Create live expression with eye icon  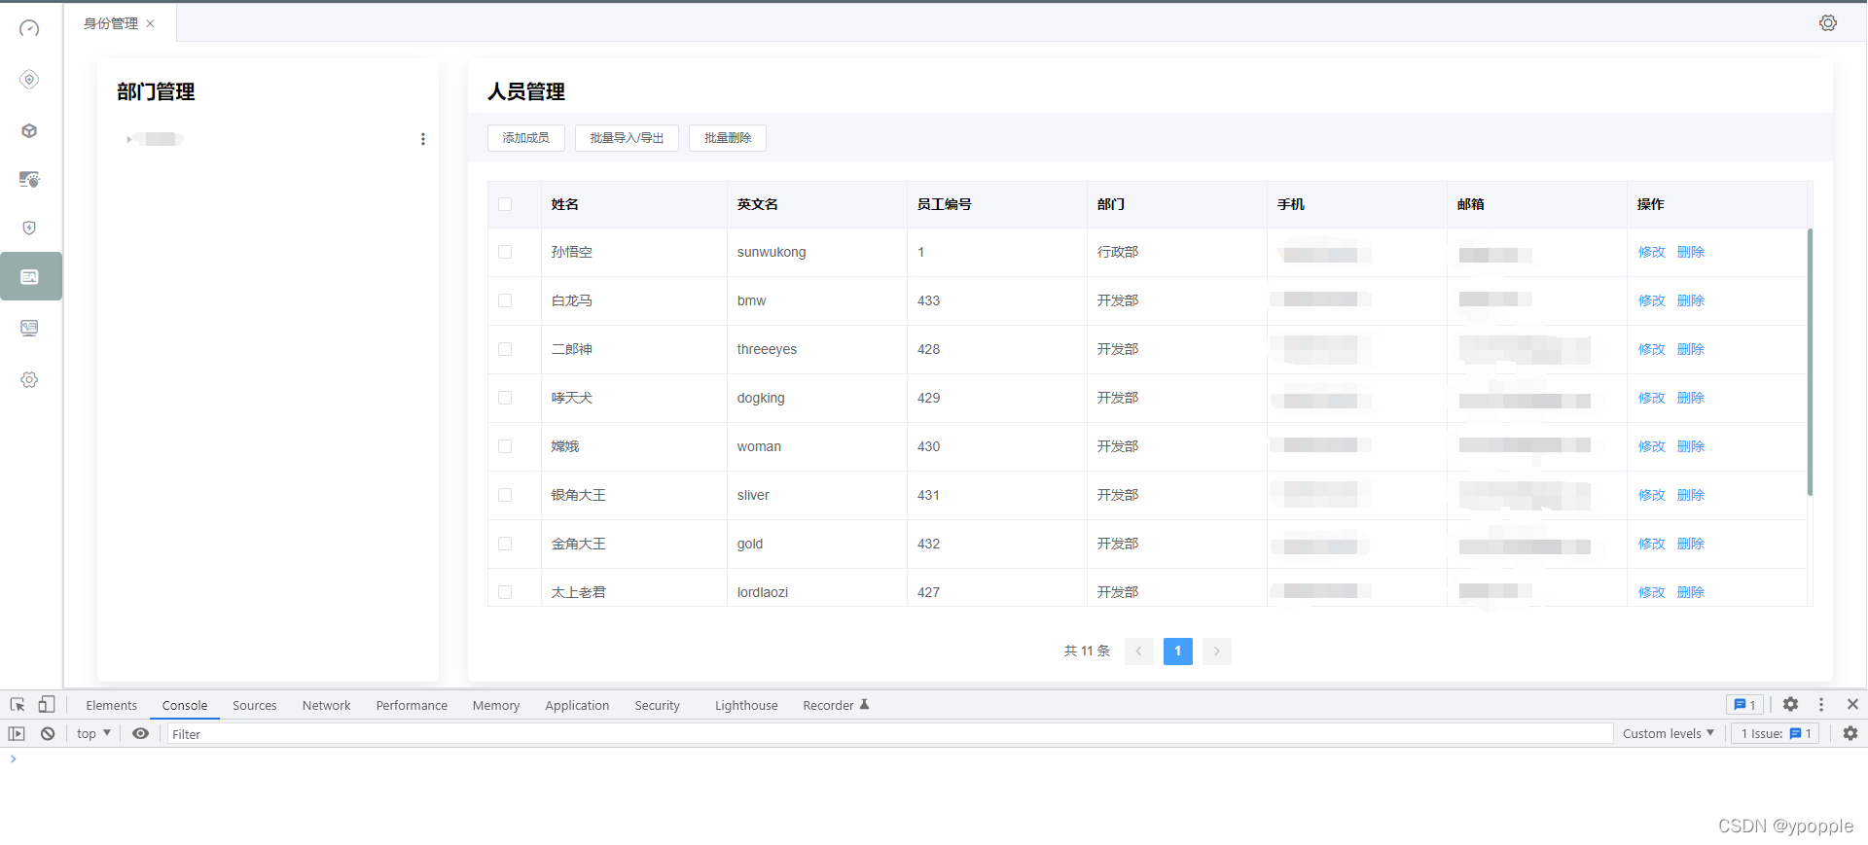coord(141,734)
